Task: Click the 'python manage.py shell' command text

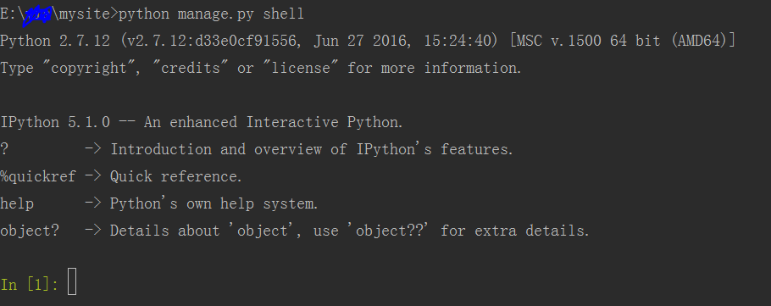Action: (x=212, y=14)
